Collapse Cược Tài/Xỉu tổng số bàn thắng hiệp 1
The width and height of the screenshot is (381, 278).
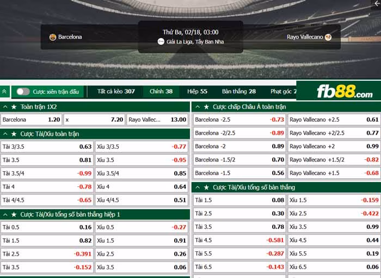[x=5, y=214]
